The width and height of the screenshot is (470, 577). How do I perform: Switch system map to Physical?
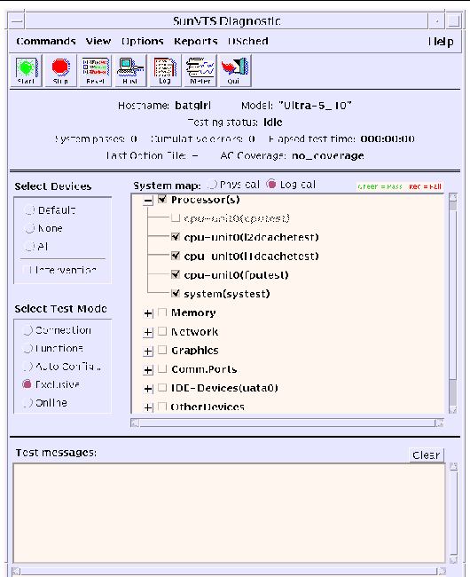[212, 184]
